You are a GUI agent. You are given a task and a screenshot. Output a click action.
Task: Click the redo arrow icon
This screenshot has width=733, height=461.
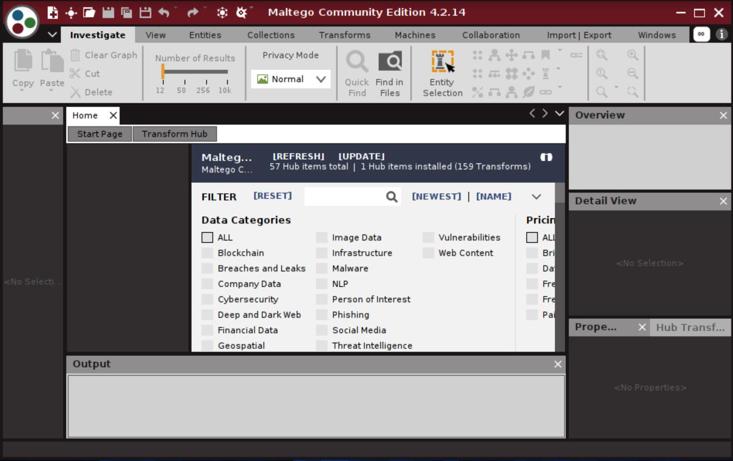[x=193, y=12]
